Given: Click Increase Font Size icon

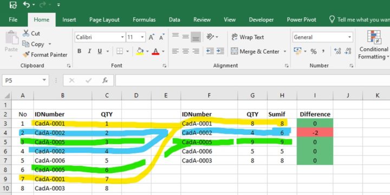Looking at the screenshot, I should pyautogui.click(x=152, y=37).
